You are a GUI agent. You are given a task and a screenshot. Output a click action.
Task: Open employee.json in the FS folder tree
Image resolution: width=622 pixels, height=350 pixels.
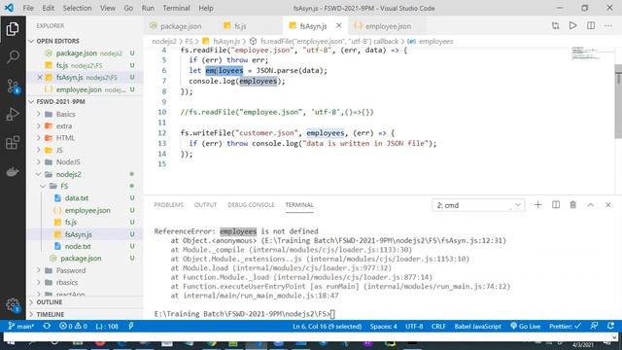[x=87, y=210]
